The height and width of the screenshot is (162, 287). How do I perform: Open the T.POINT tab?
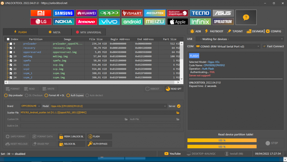tap(235, 32)
